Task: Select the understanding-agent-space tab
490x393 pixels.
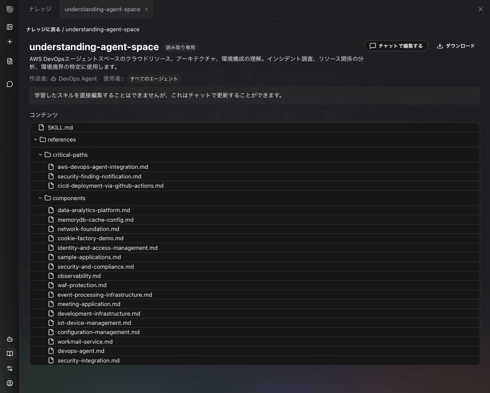Action: tap(102, 9)
